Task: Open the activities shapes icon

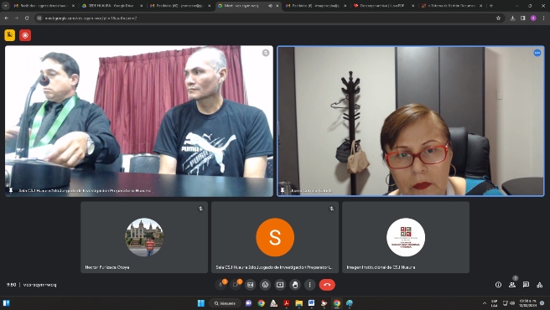Action: pos(539,285)
